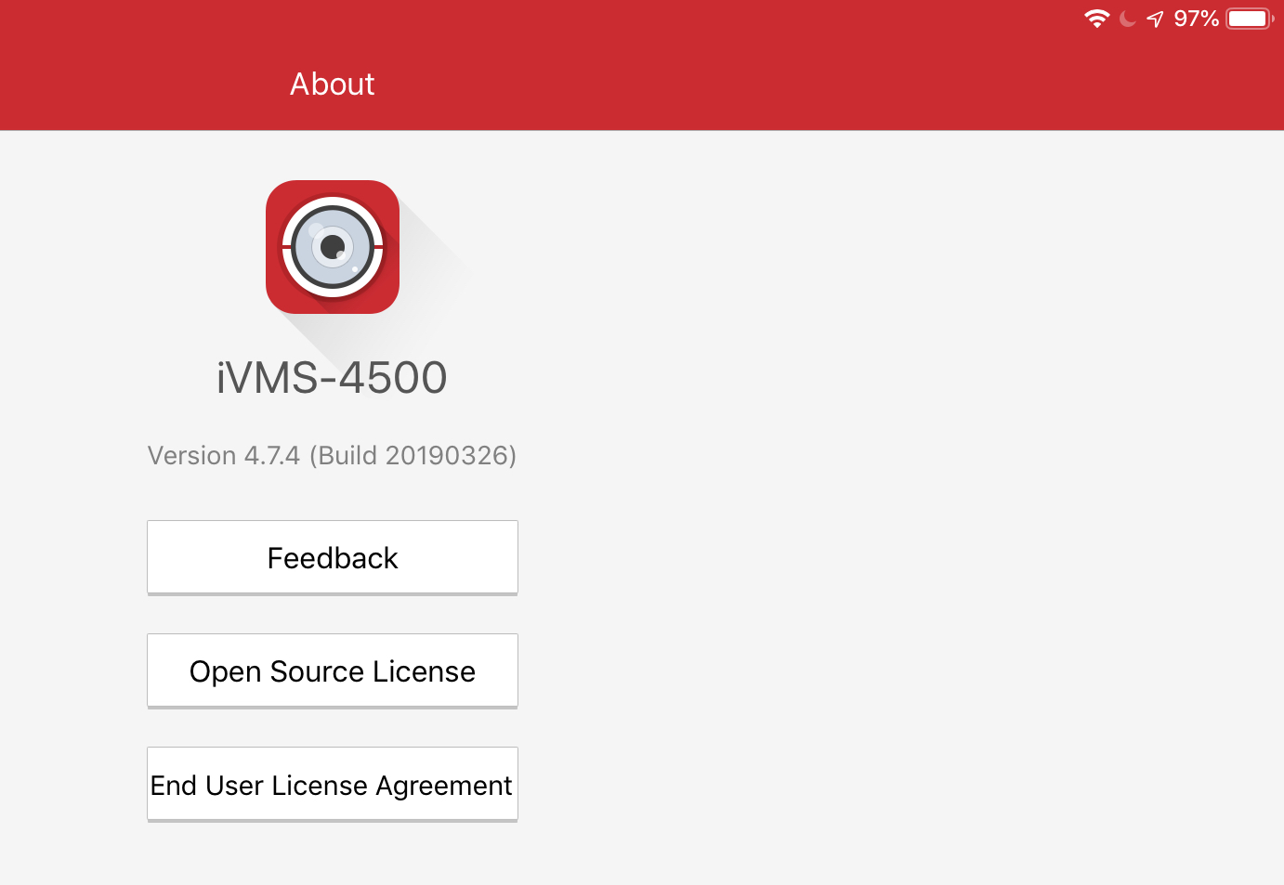Click the About title in the header
This screenshot has width=1284, height=885.
point(332,85)
